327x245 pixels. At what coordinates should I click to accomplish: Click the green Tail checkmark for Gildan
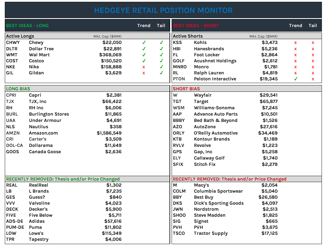tap(161, 73)
